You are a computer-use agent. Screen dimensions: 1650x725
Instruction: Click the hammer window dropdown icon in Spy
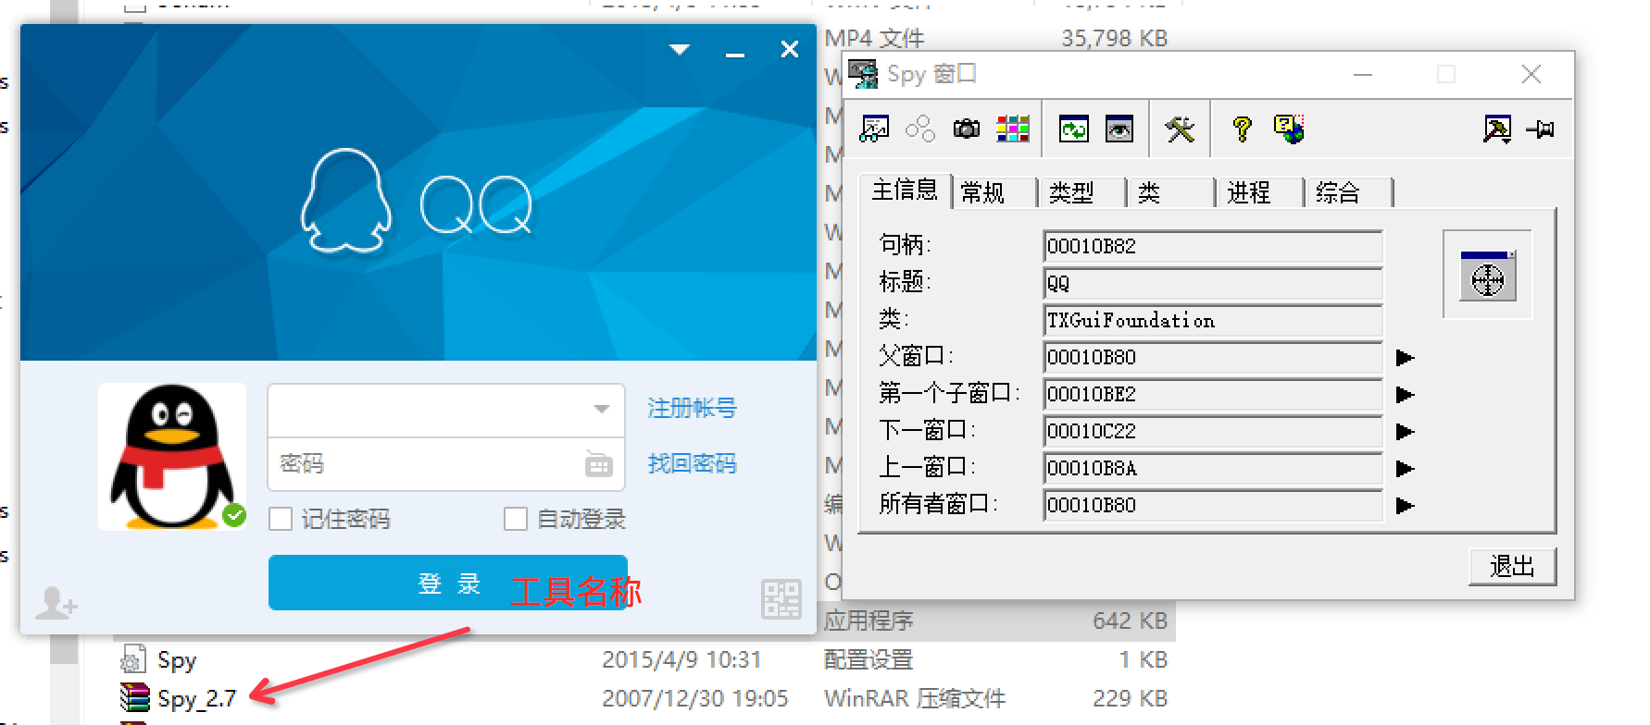1497,129
